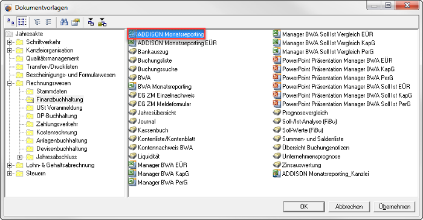Click PowerPoint icon of Präsentation Manager BWA KapG
This screenshot has width=423, height=220.
tap(277, 69)
